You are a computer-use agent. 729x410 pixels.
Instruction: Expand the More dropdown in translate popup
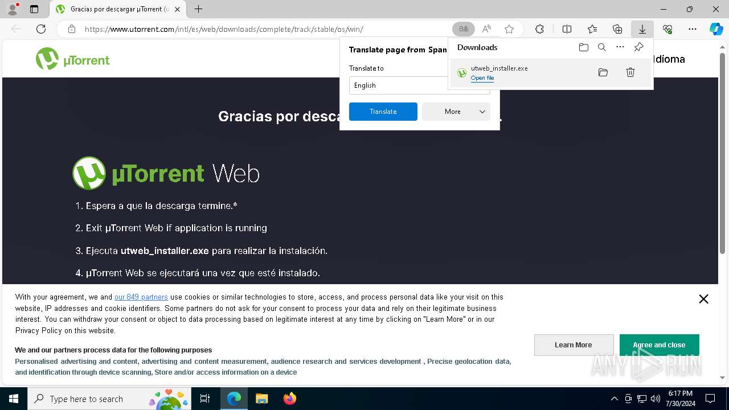(456, 112)
